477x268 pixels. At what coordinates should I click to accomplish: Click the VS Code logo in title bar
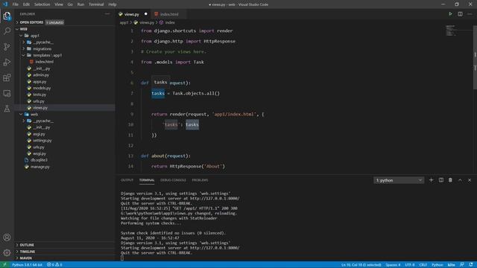[5, 4]
